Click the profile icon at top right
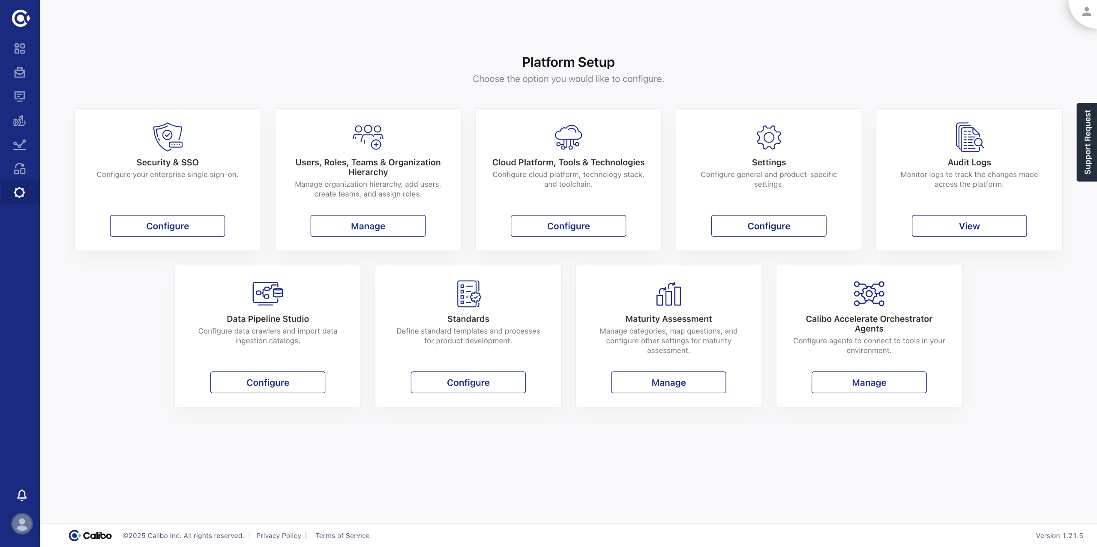This screenshot has height=547, width=1097. [x=1086, y=12]
